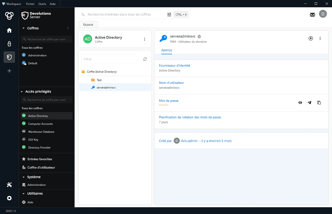Refresh the vault entry list
The width and height of the screenshot is (332, 214).
tap(145, 59)
